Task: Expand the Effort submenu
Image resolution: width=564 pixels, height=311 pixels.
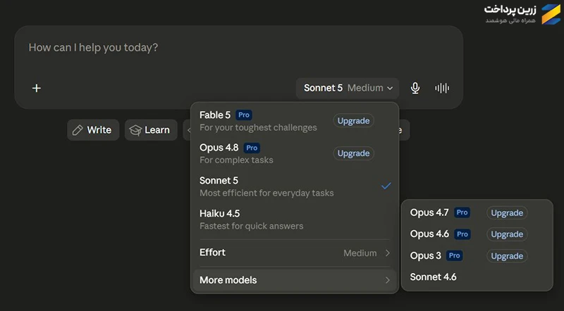Action: 295,253
